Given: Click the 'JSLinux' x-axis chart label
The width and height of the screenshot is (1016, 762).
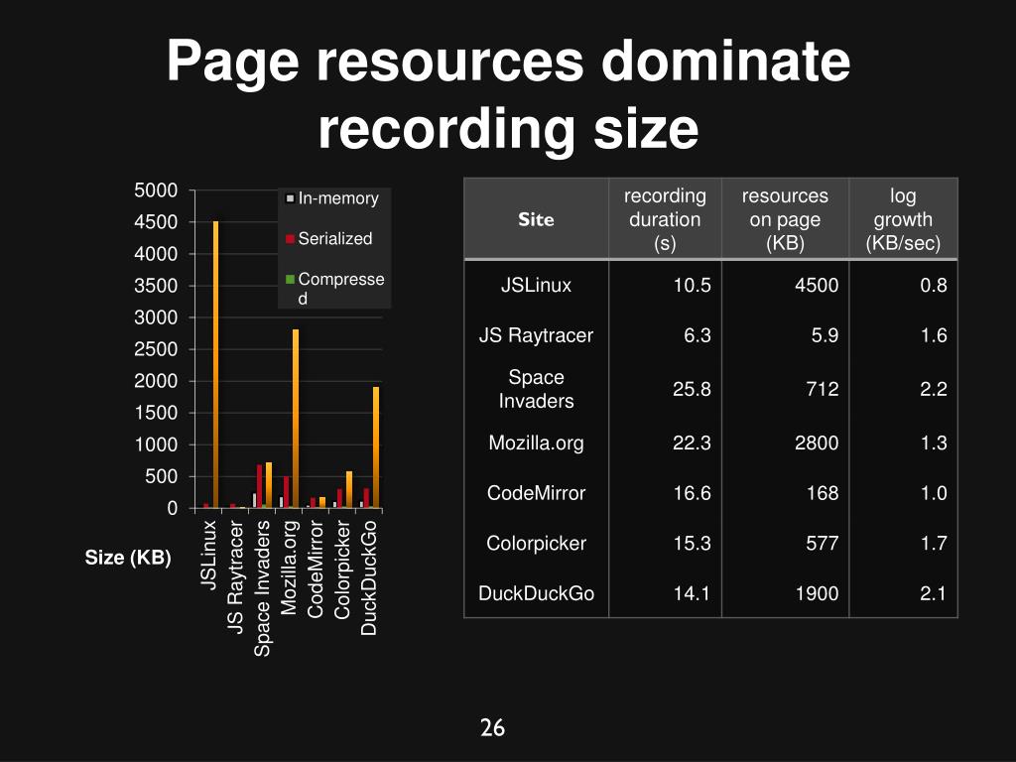Looking at the screenshot, I should click(x=208, y=555).
